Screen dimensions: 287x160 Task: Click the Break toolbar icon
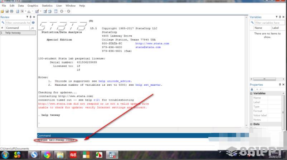click(68, 11)
